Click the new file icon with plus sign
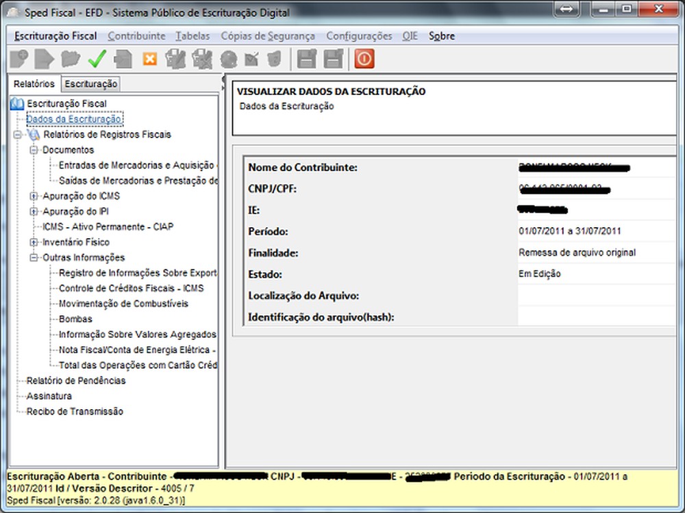 [x=18, y=60]
